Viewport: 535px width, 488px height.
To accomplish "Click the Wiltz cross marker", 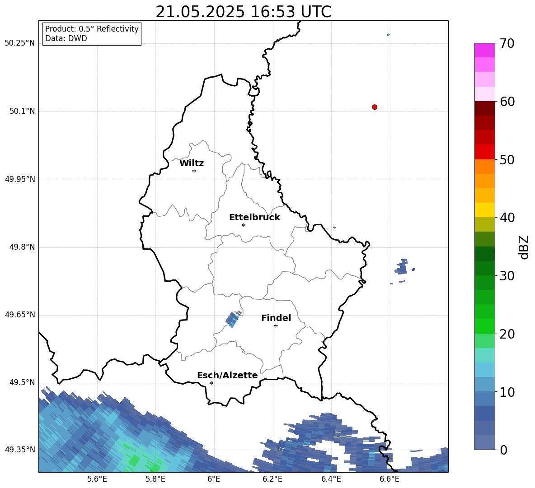I will pyautogui.click(x=194, y=171).
